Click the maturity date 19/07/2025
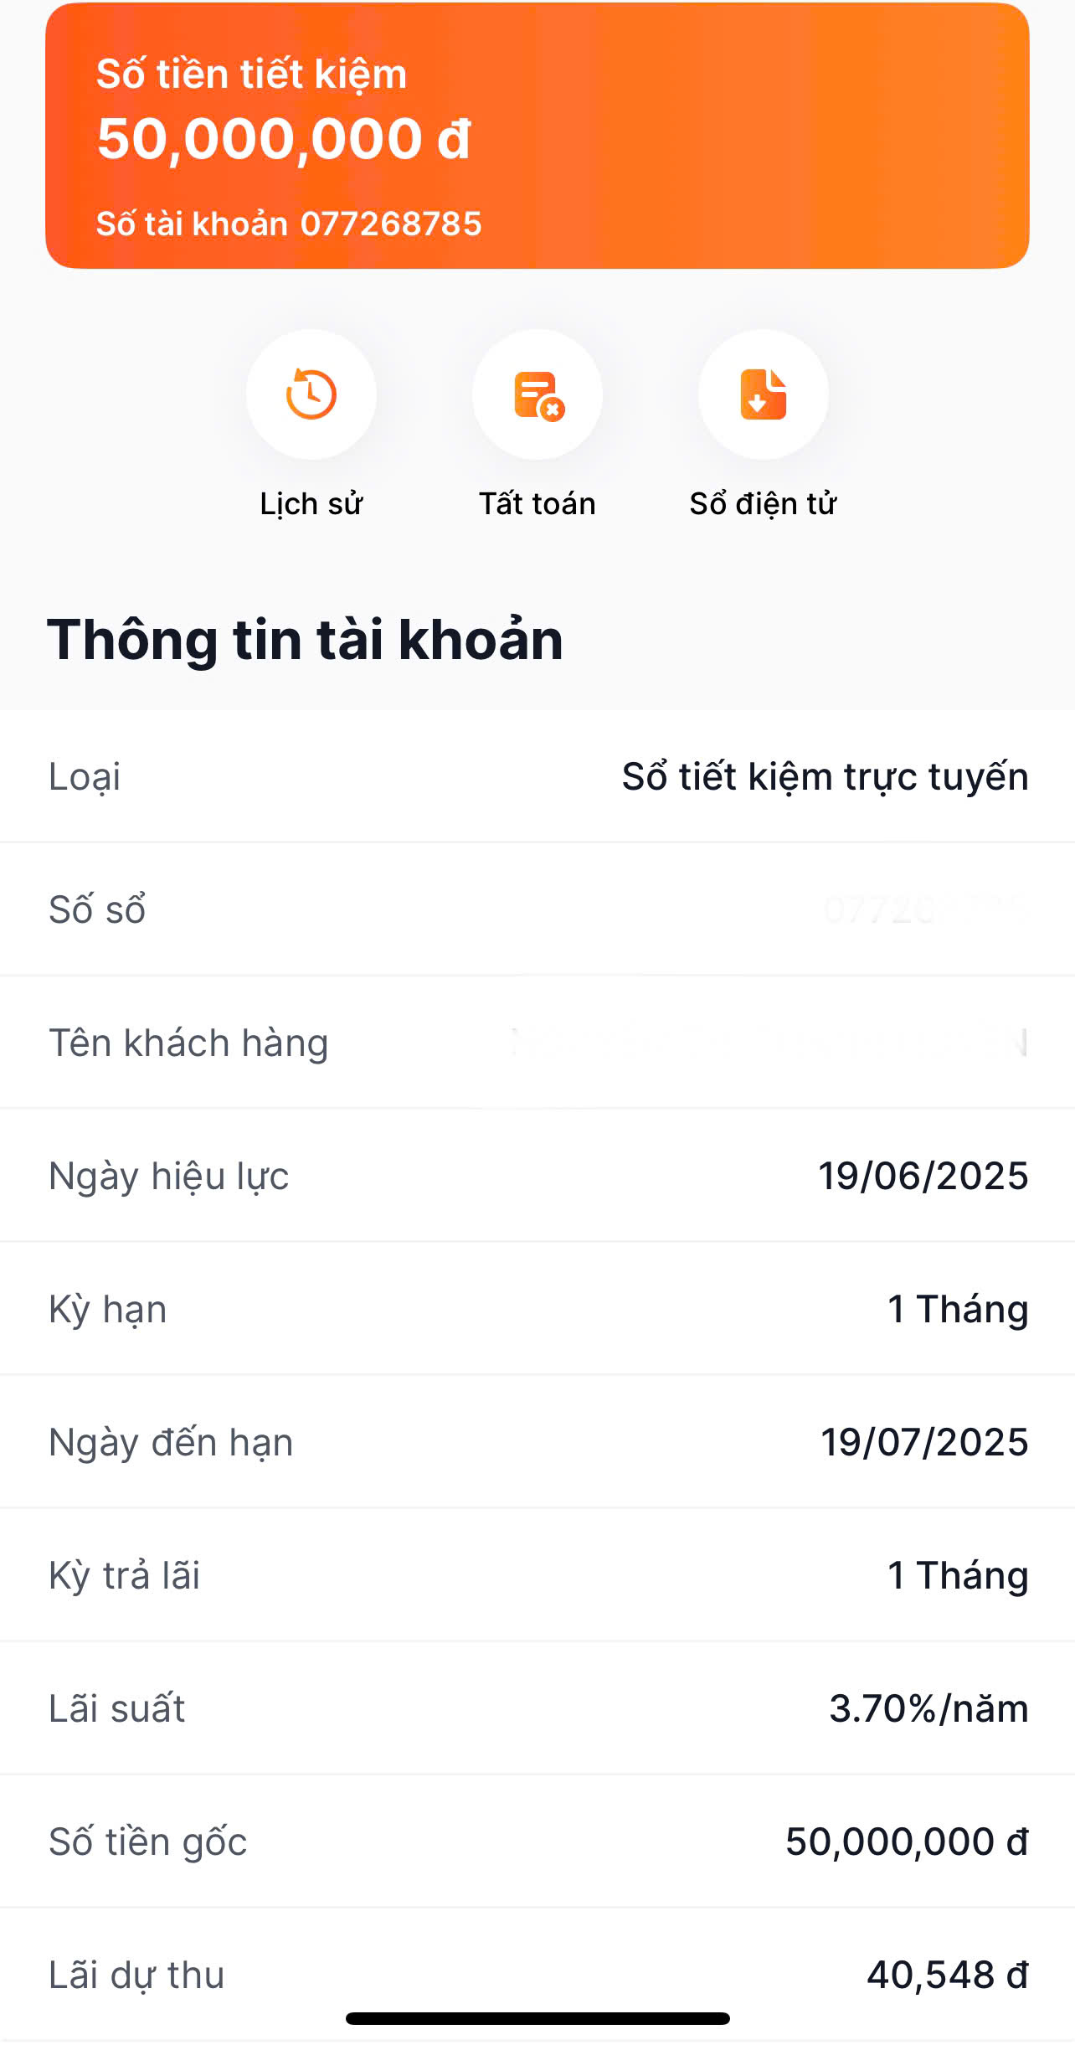The height and width of the screenshot is (2045, 1075). coord(923,1442)
